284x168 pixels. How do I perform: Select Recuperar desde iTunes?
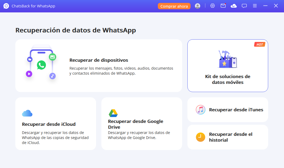[x=236, y=110]
